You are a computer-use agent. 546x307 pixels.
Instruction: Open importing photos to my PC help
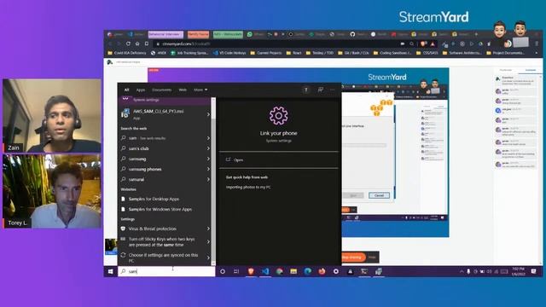coord(248,188)
